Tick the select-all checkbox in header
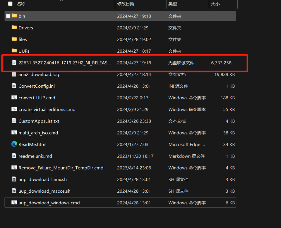This screenshot has height=228, width=281. click(x=10, y=4)
